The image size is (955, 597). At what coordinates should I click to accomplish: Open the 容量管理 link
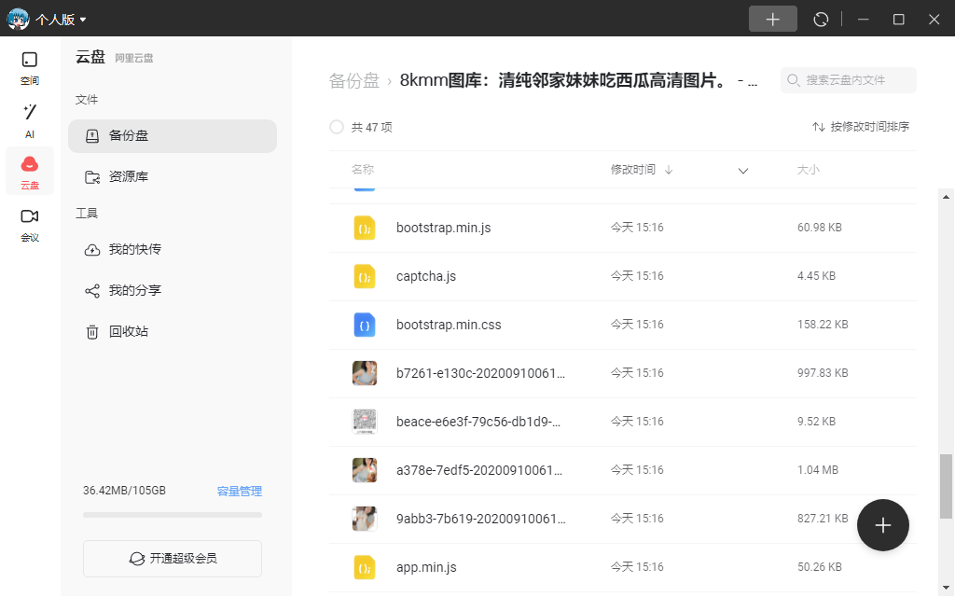pyautogui.click(x=240, y=491)
